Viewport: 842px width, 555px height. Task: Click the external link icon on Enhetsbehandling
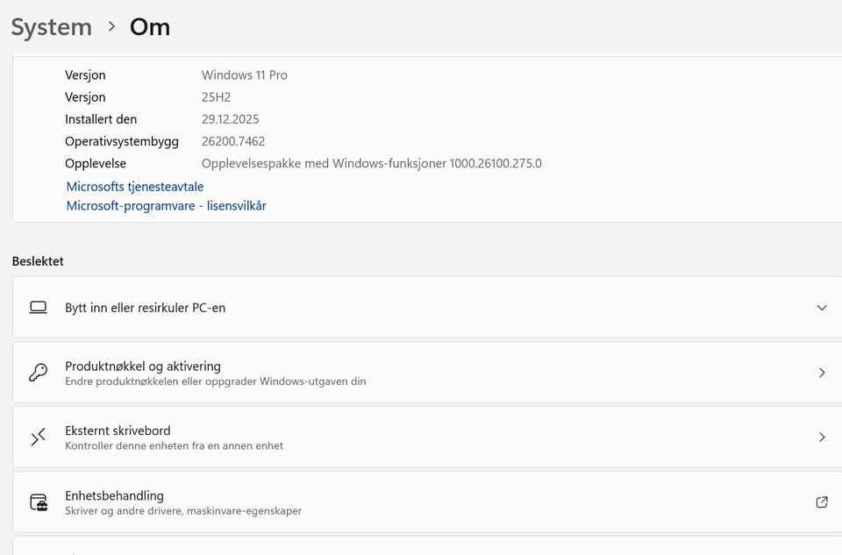(822, 502)
